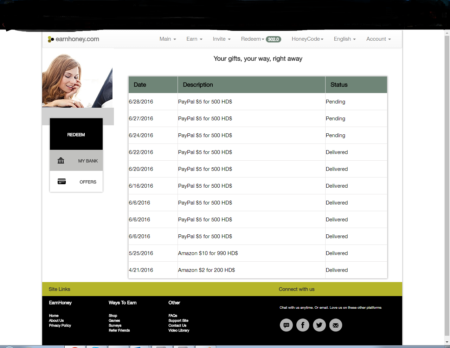Select the REDEEM sidebar tab
450x348 pixels.
pos(76,134)
